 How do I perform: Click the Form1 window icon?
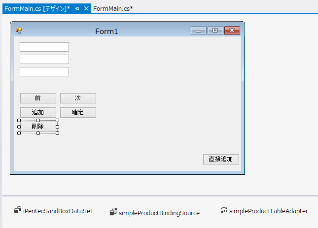pos(19,31)
